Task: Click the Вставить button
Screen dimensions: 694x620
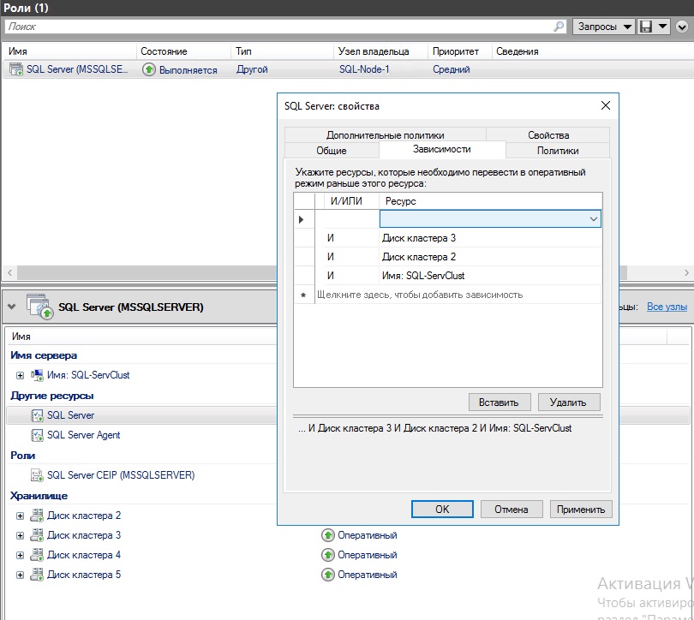Action: 500,402
